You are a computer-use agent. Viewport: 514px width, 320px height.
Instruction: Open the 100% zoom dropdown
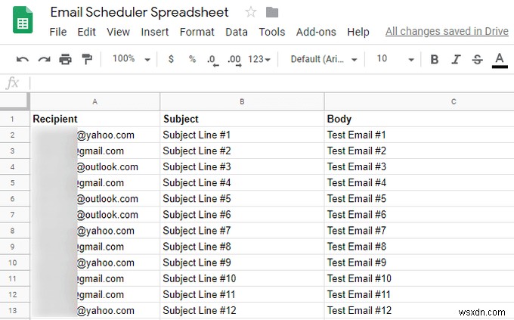tap(131, 60)
